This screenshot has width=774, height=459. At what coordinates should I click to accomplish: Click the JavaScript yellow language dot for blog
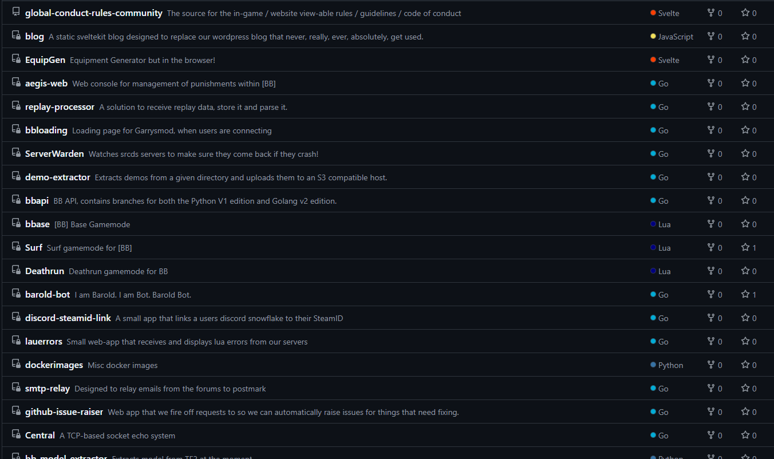653,37
